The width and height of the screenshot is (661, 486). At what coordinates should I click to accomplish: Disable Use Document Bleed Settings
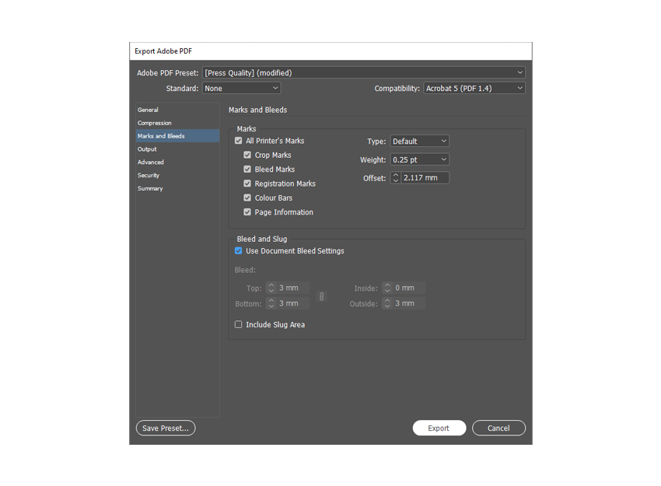click(239, 251)
